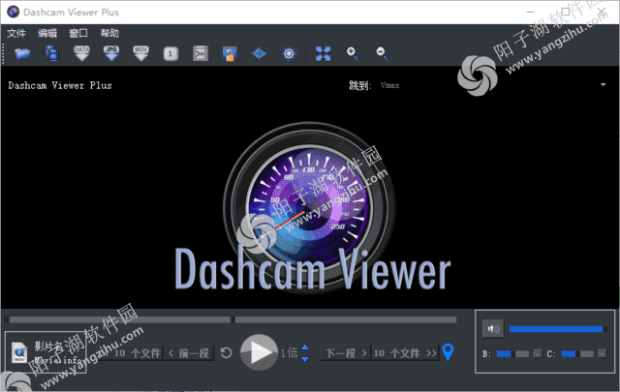Toggle fullscreen with the four-arrows icon
This screenshot has width=620, height=392.
(323, 53)
